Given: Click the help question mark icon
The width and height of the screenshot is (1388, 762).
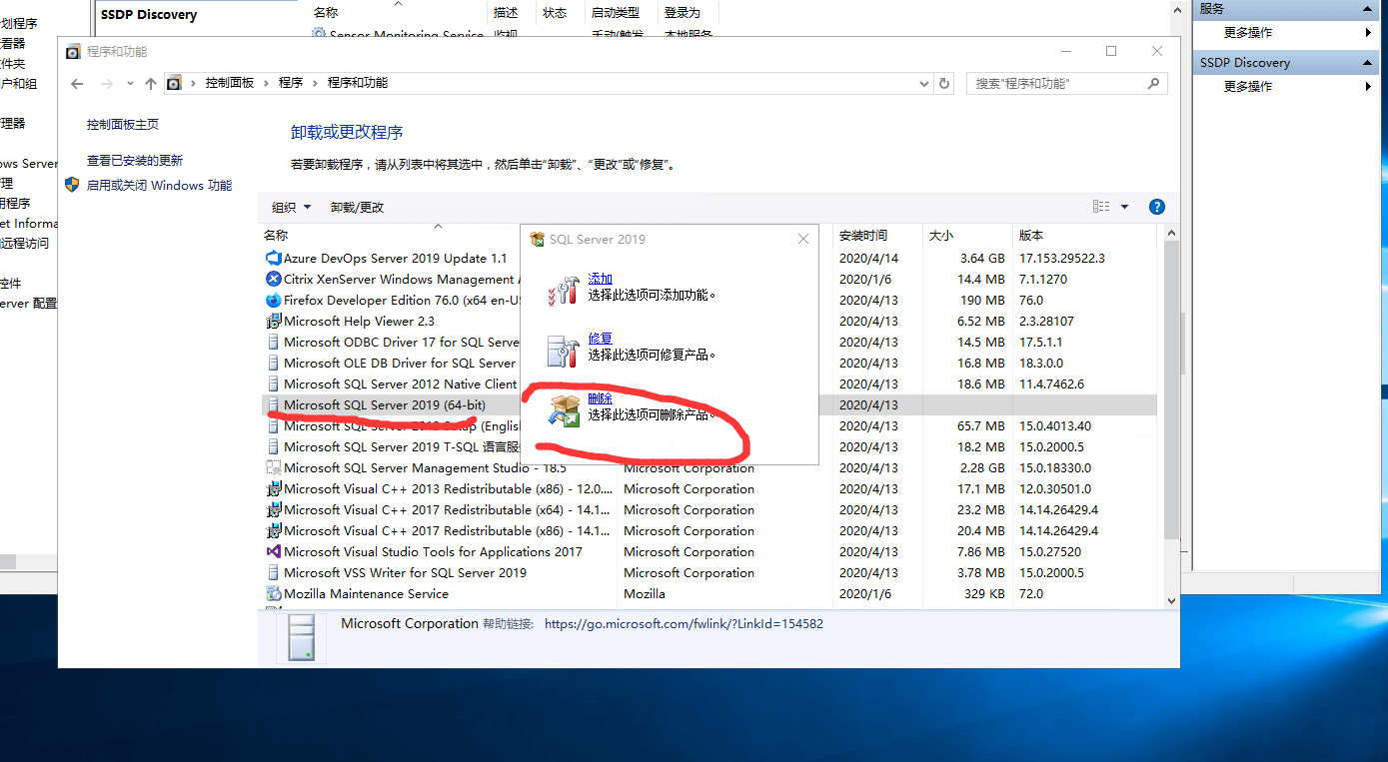Looking at the screenshot, I should [1156, 207].
